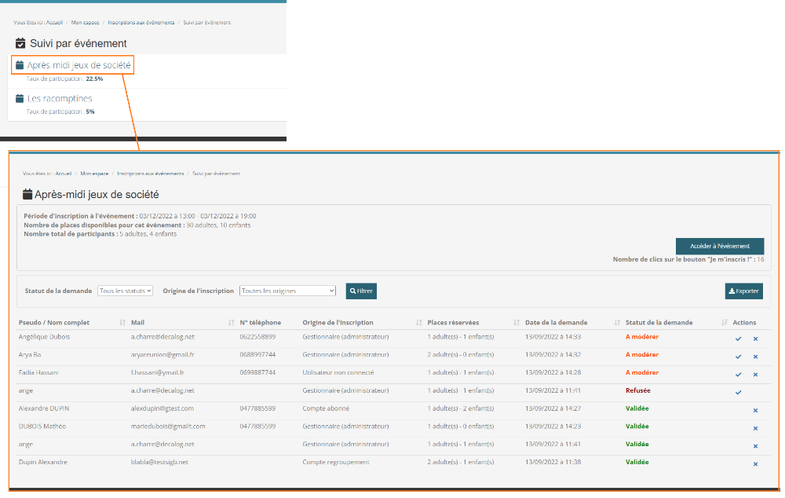Viewport: 785px width, 498px height.
Task: Cancel Alexandre DUPIN's validated registration
Action: coord(755,411)
